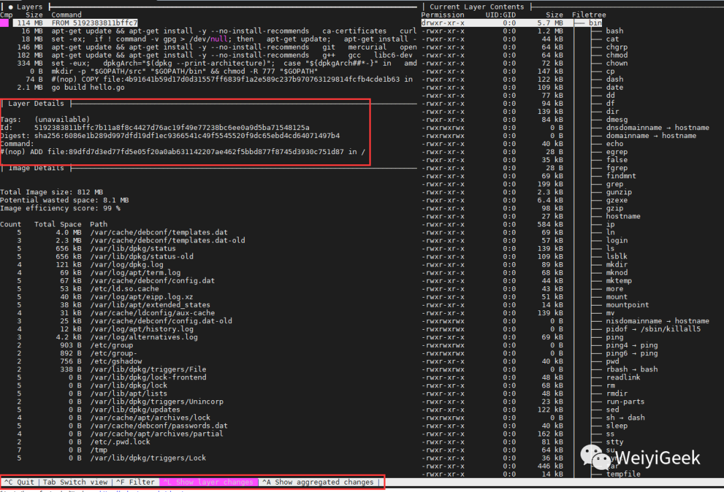Select the 16 MB apt-get ca-certificates layer
This screenshot has width=724, height=492.
point(215,31)
